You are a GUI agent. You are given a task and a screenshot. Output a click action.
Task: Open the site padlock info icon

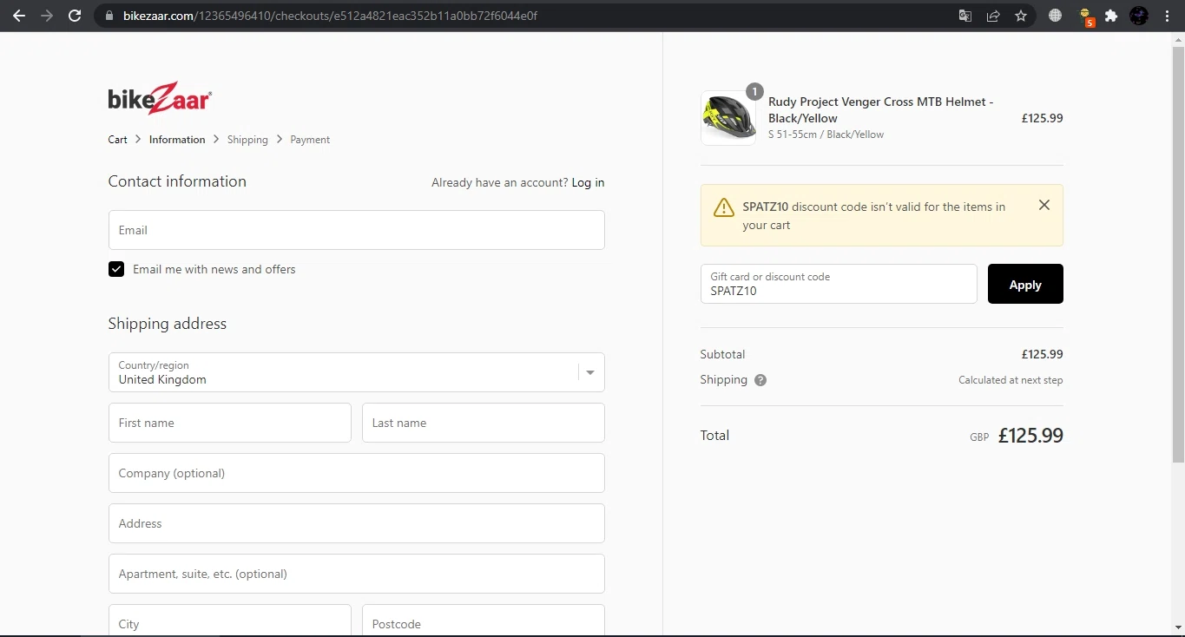109,16
